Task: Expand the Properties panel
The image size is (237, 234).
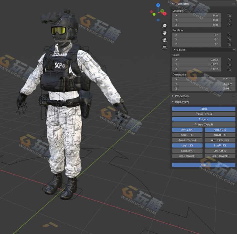Action: point(173,96)
